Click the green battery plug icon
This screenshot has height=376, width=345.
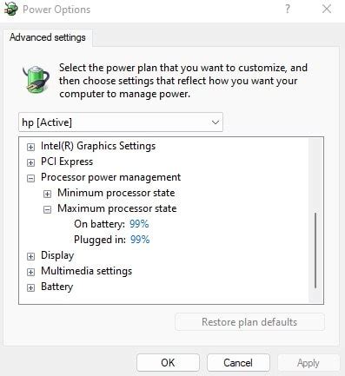[36, 80]
